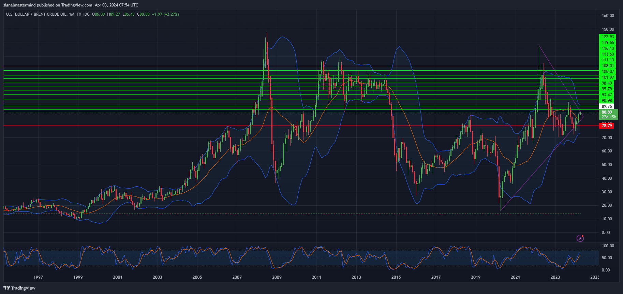This screenshot has width=623, height=294.
Task: Click the 2003 year label on time axis
Action: pyautogui.click(x=158, y=277)
